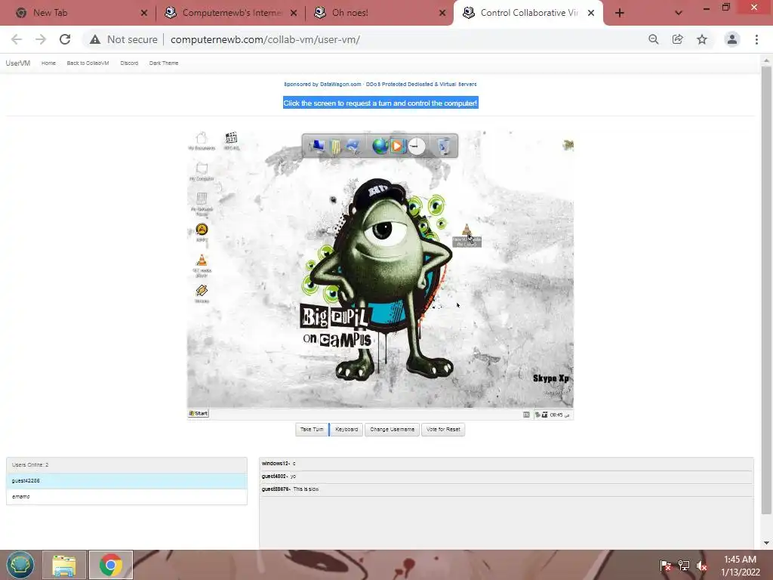Screen dimensions: 773x580
Task: Open the Home nav link
Action: (x=48, y=63)
